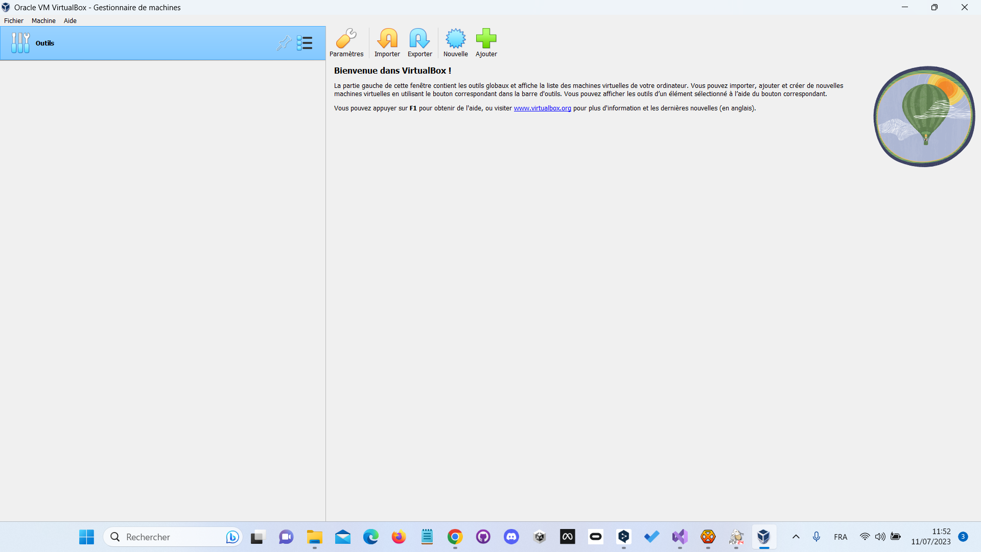The image size is (981, 552).
Task: Open the Aide menu
Action: [x=70, y=21]
